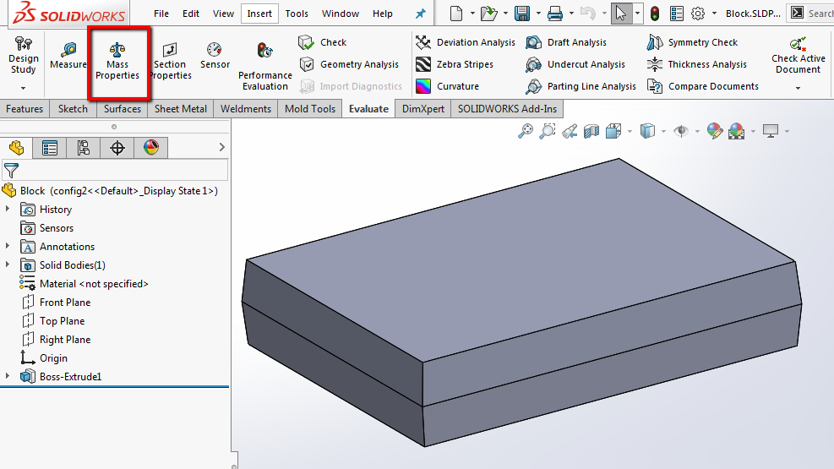Switch to the Sheet Metal tab

point(181,109)
